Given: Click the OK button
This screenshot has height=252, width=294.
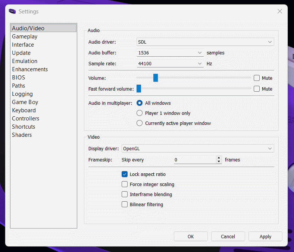Looking at the screenshot, I should click(x=191, y=236).
